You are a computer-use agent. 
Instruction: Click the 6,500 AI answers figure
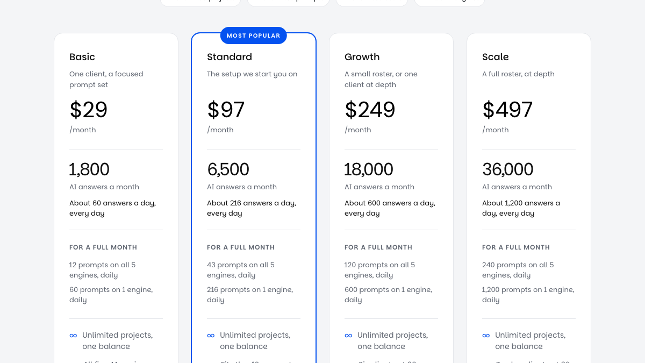click(x=228, y=169)
